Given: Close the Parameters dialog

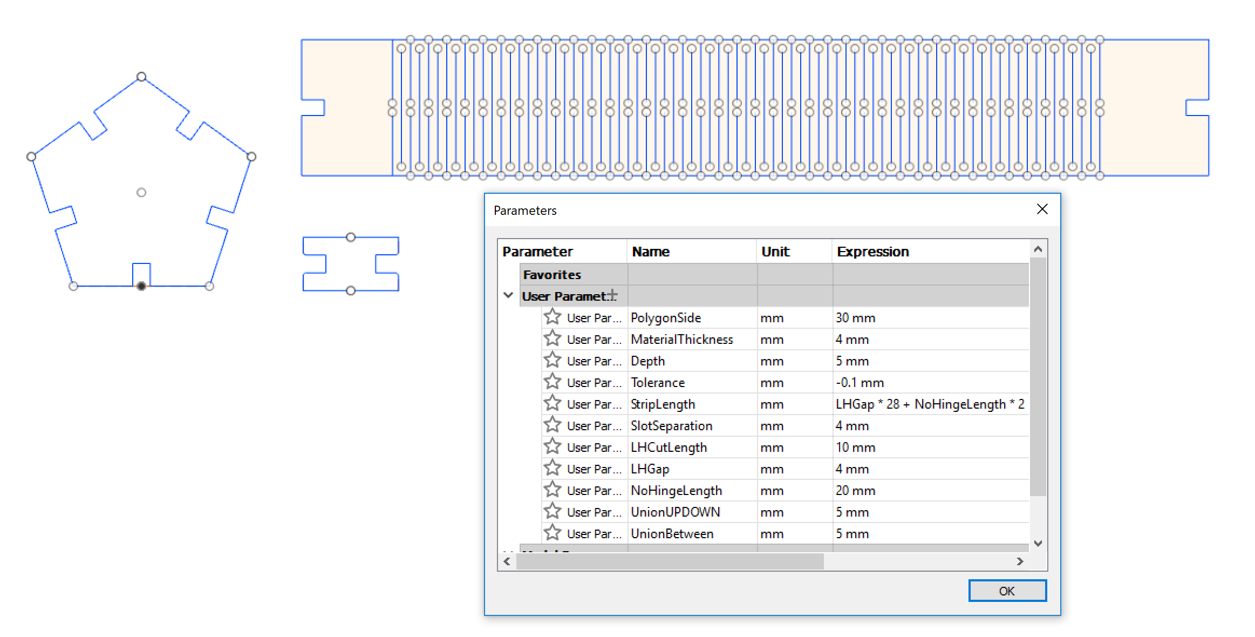Looking at the screenshot, I should click(x=1042, y=209).
